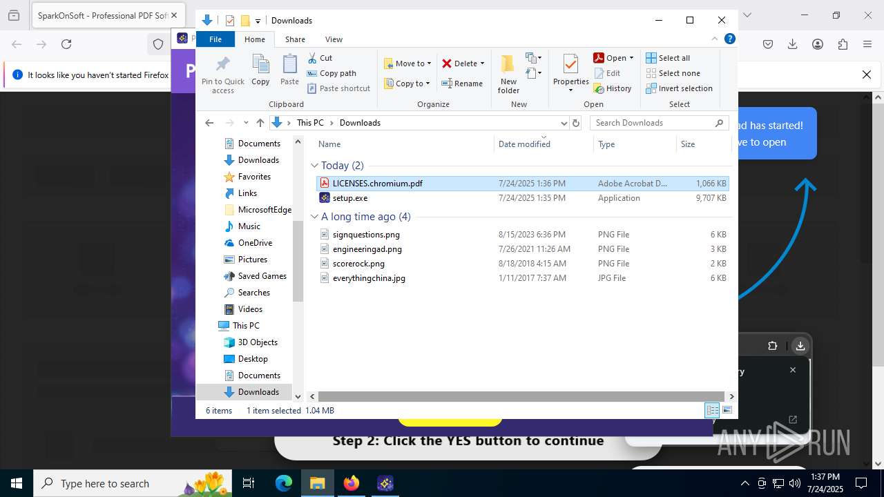The width and height of the screenshot is (884, 497).
Task: Switch to the View ribbon tab
Action: (x=334, y=39)
